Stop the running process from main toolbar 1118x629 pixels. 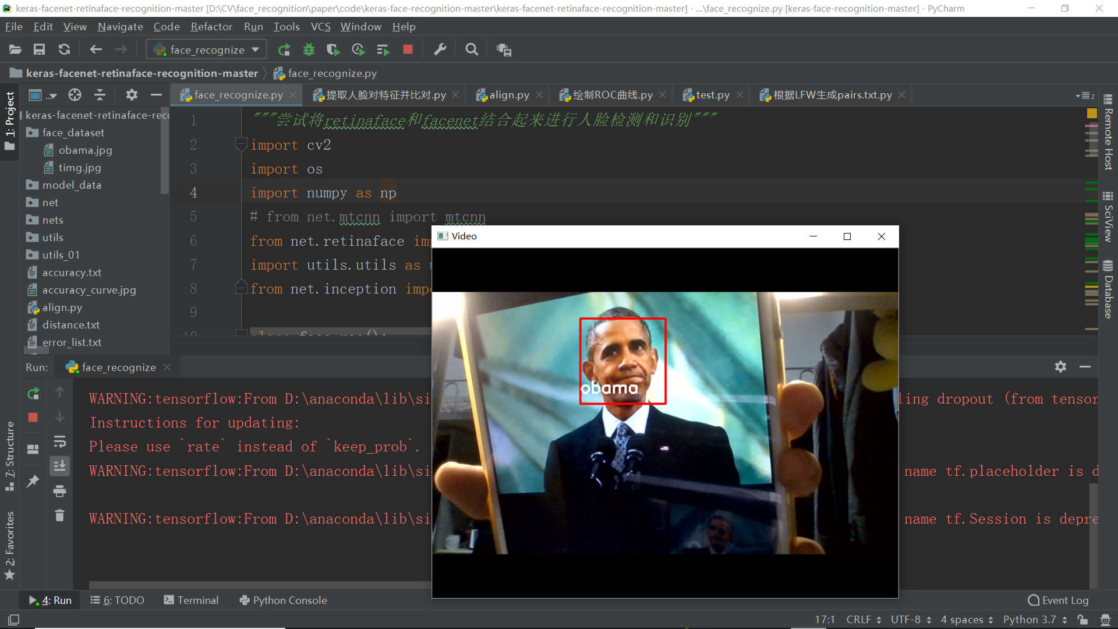(408, 50)
